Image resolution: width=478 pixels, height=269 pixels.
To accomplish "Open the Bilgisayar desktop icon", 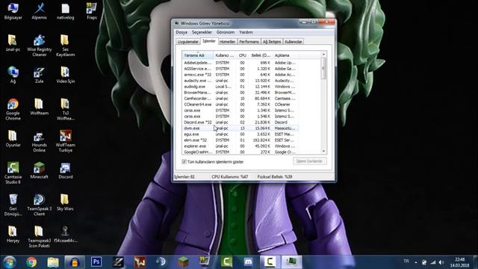I will pyautogui.click(x=13, y=11).
